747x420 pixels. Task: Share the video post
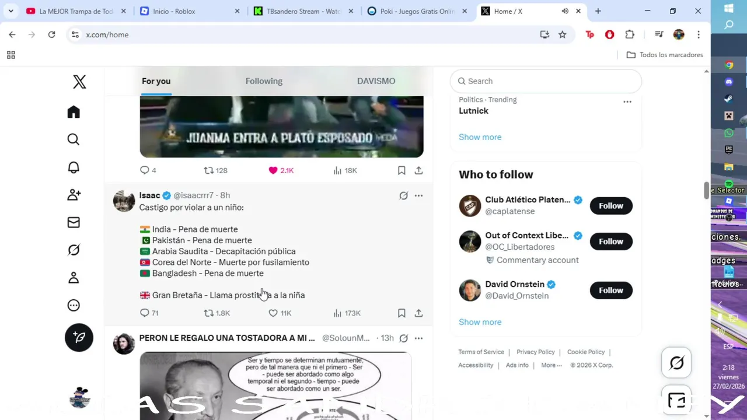(418, 170)
